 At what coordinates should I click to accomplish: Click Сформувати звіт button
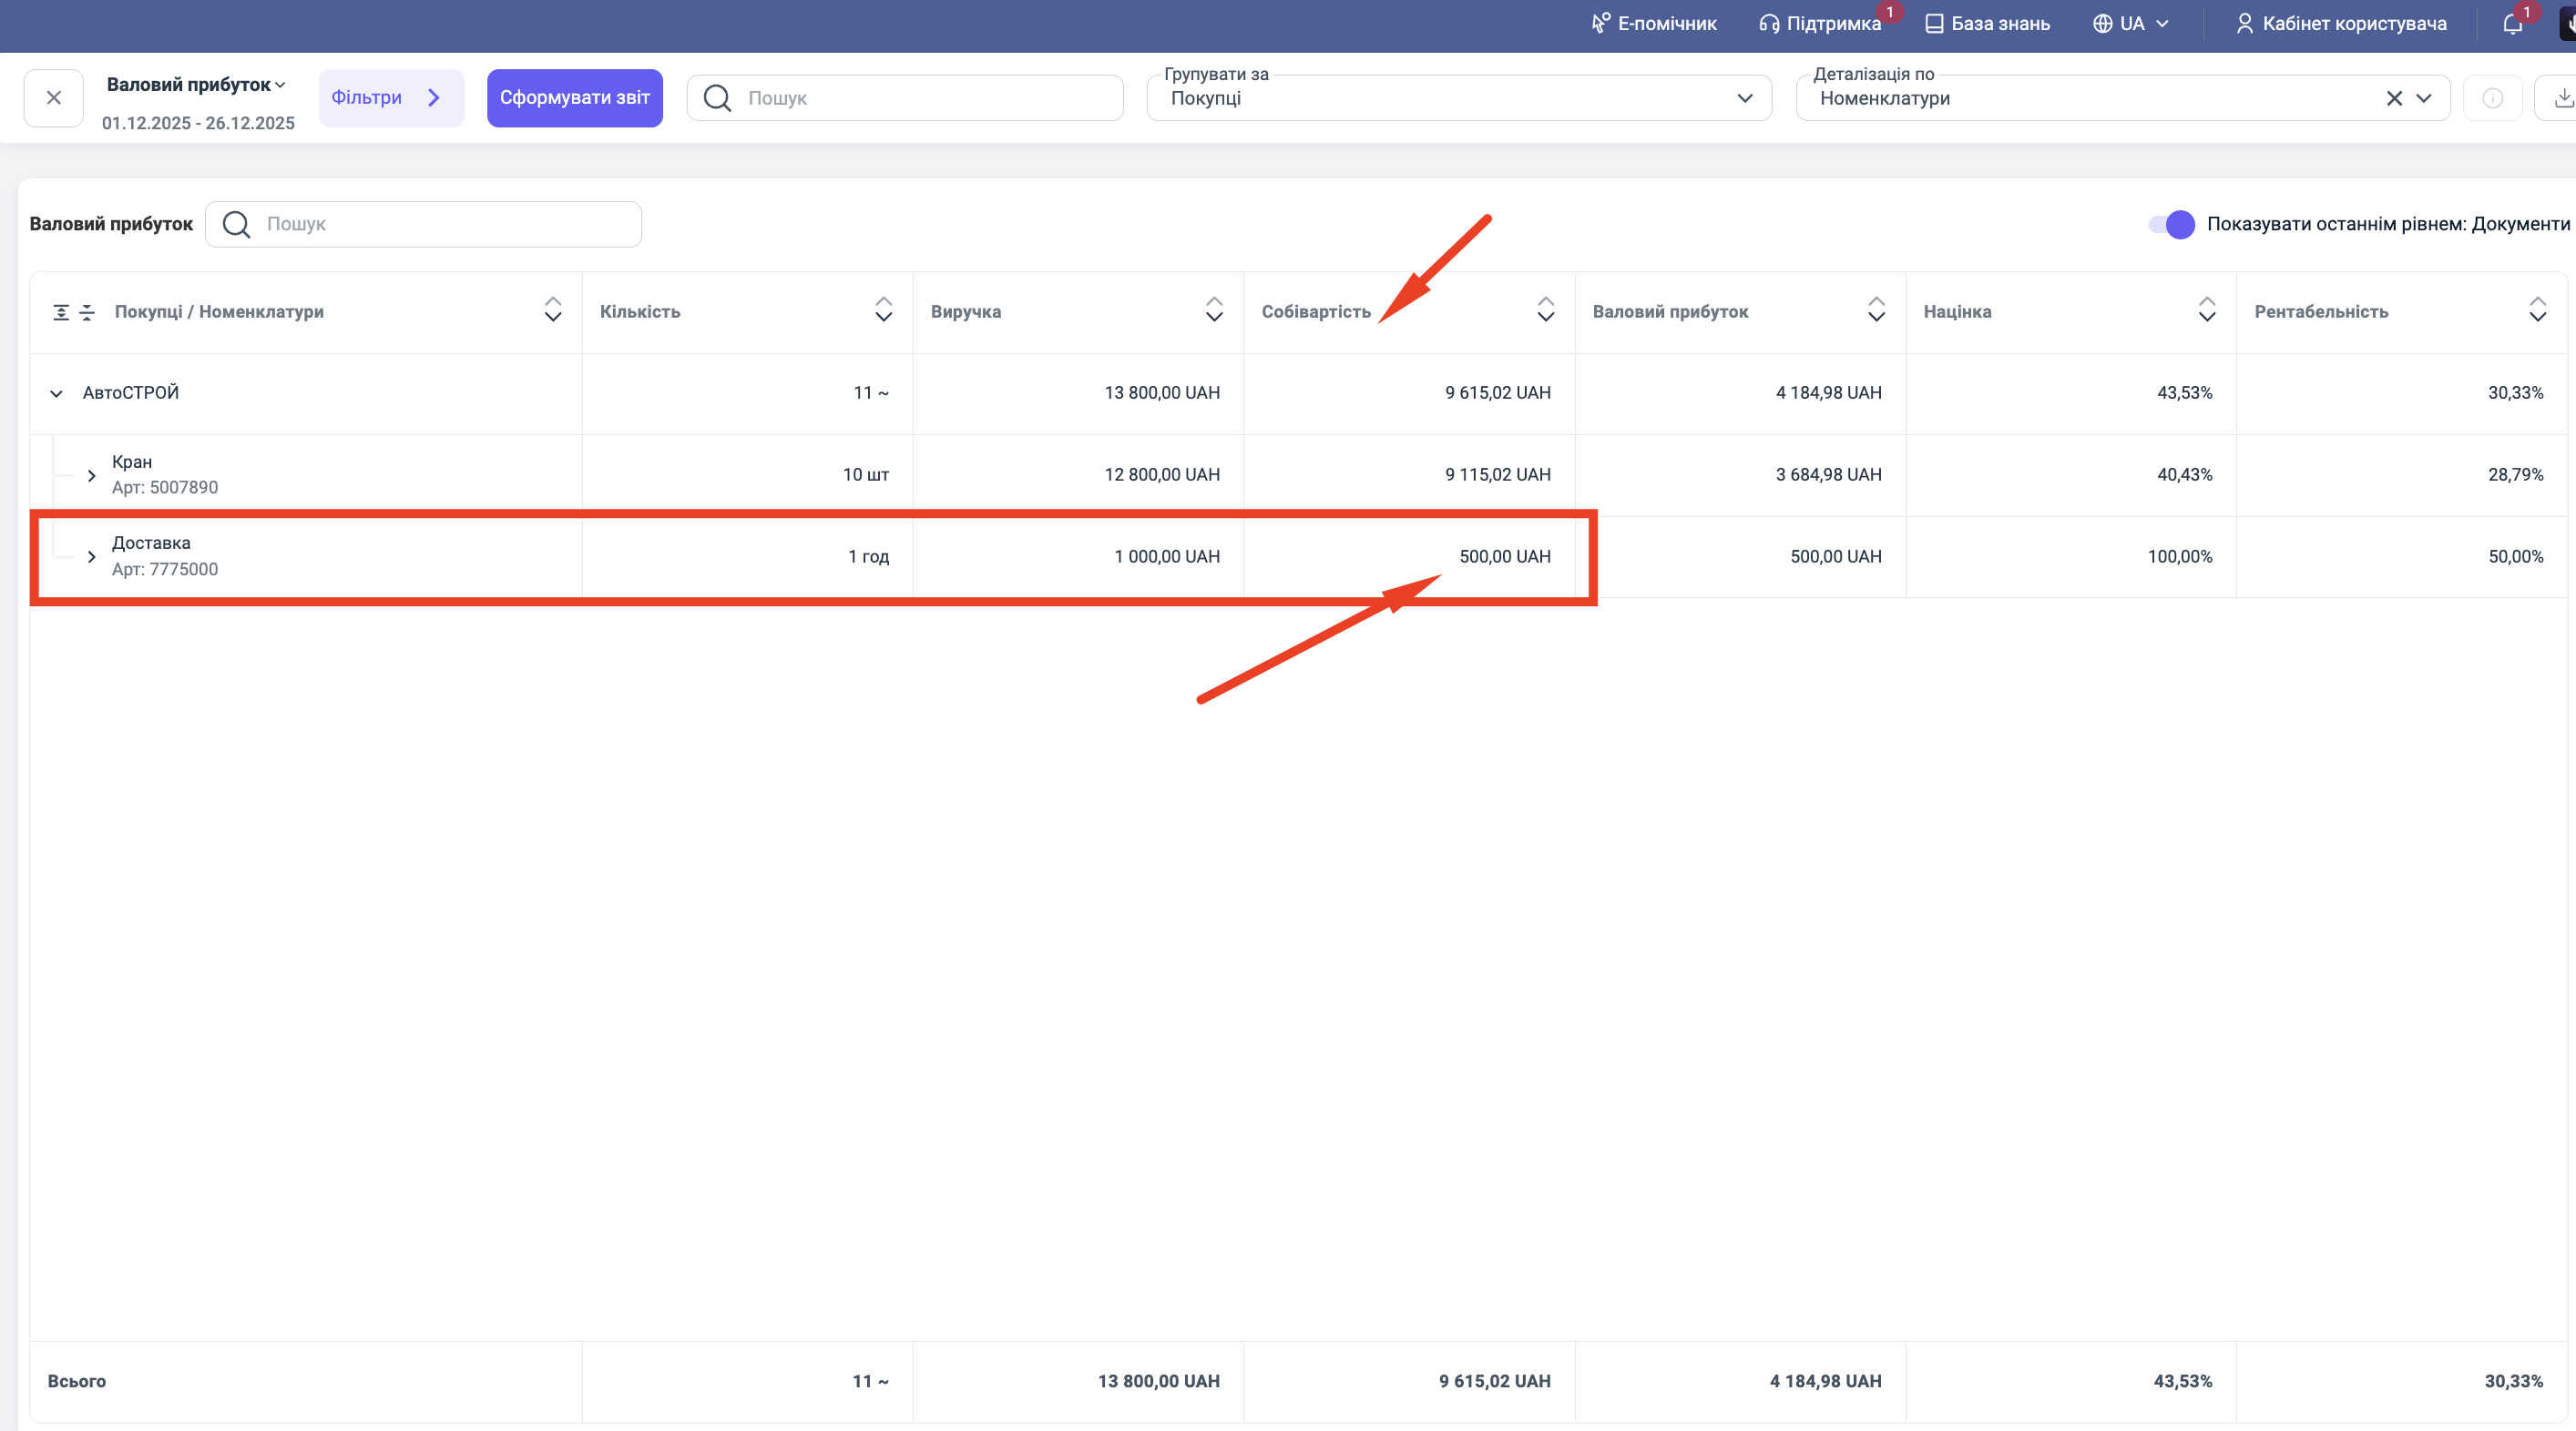pyautogui.click(x=574, y=98)
